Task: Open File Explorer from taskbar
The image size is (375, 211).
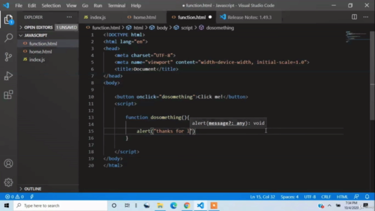Action: 160,206
